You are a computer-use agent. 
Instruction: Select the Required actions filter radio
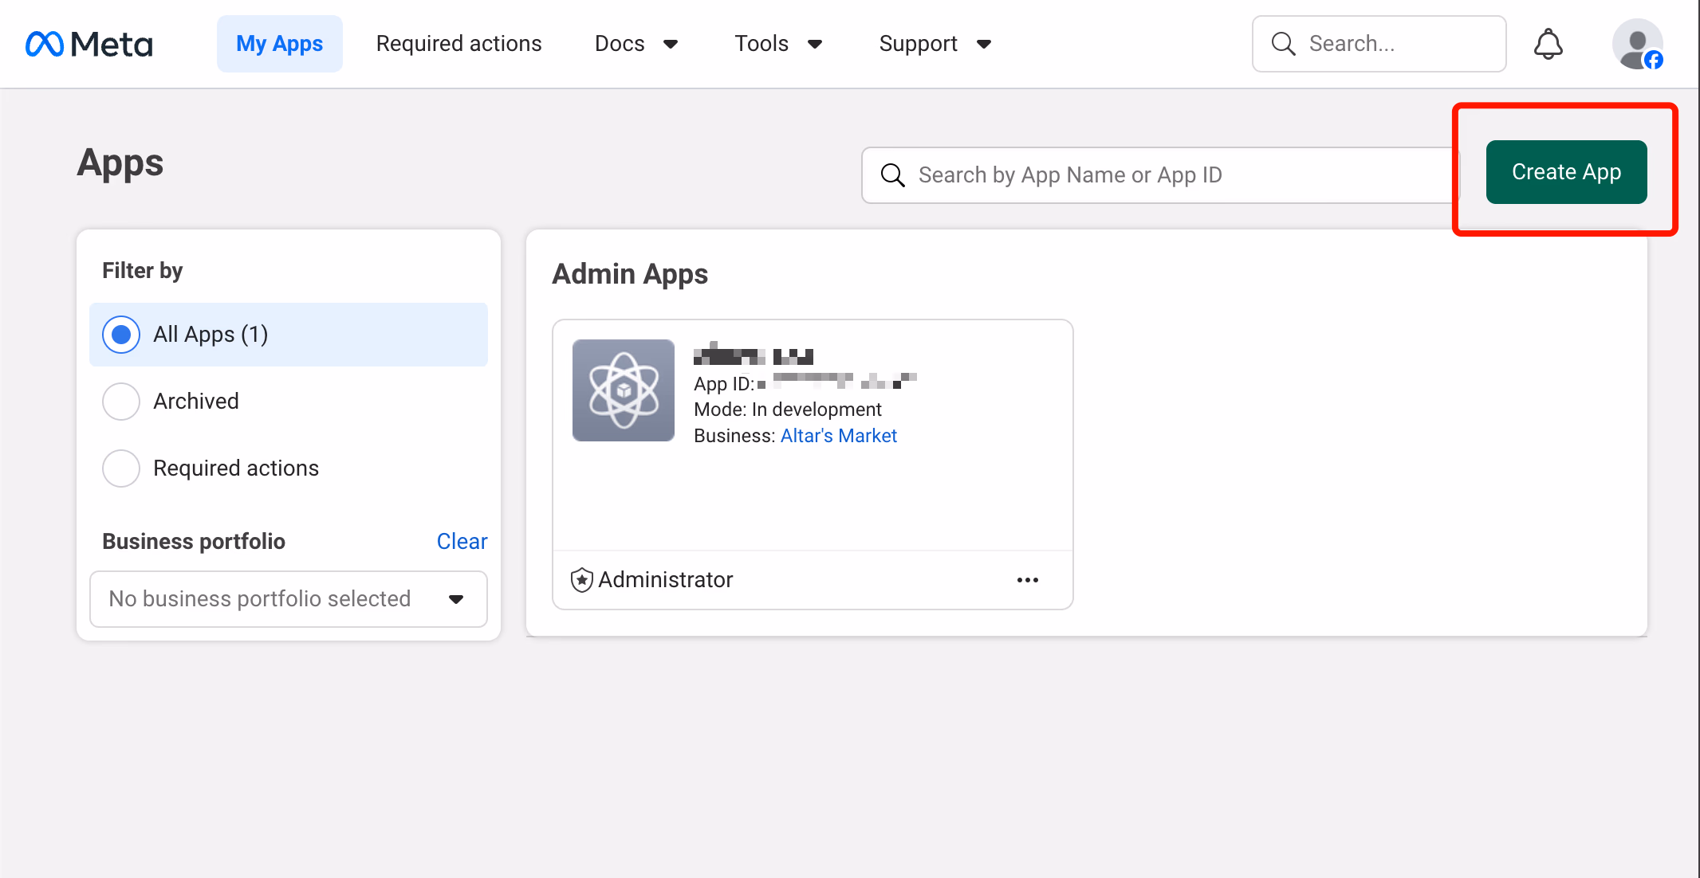(121, 468)
